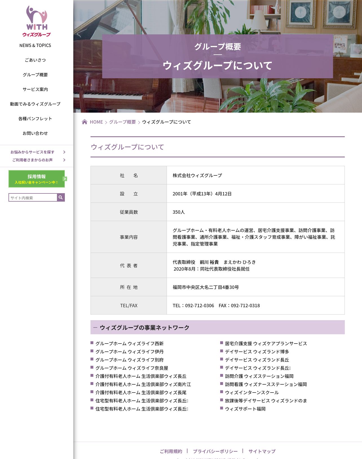The image size is (362, 459).
Task: Click グループホーム ウィズライフ伊丹 entry
Action: (x=129, y=352)
